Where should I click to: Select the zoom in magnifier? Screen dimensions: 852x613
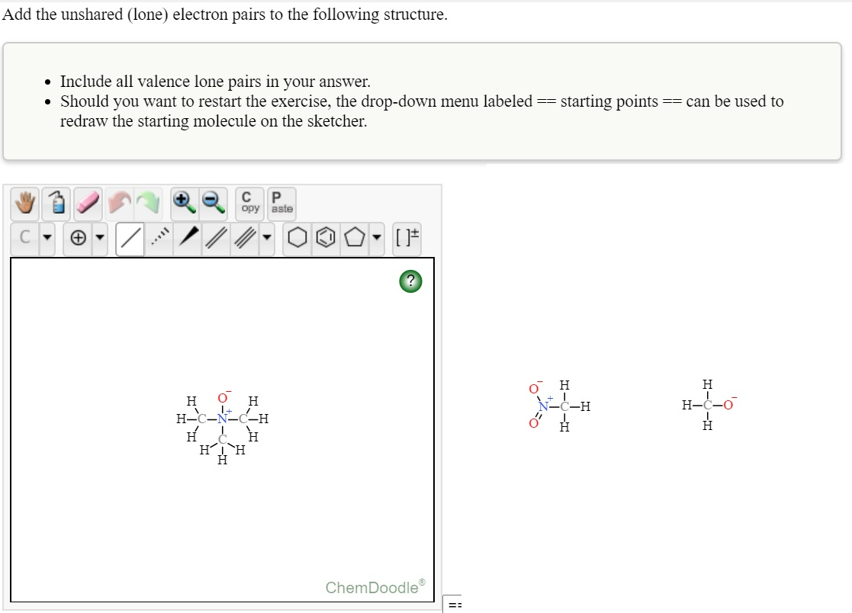point(185,202)
